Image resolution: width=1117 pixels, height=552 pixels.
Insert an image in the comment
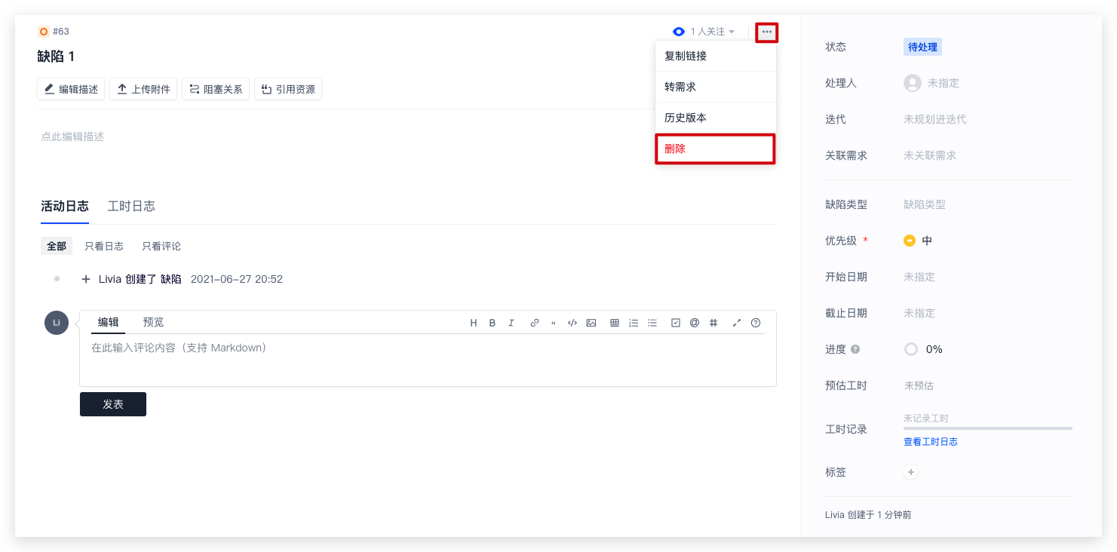click(x=591, y=323)
